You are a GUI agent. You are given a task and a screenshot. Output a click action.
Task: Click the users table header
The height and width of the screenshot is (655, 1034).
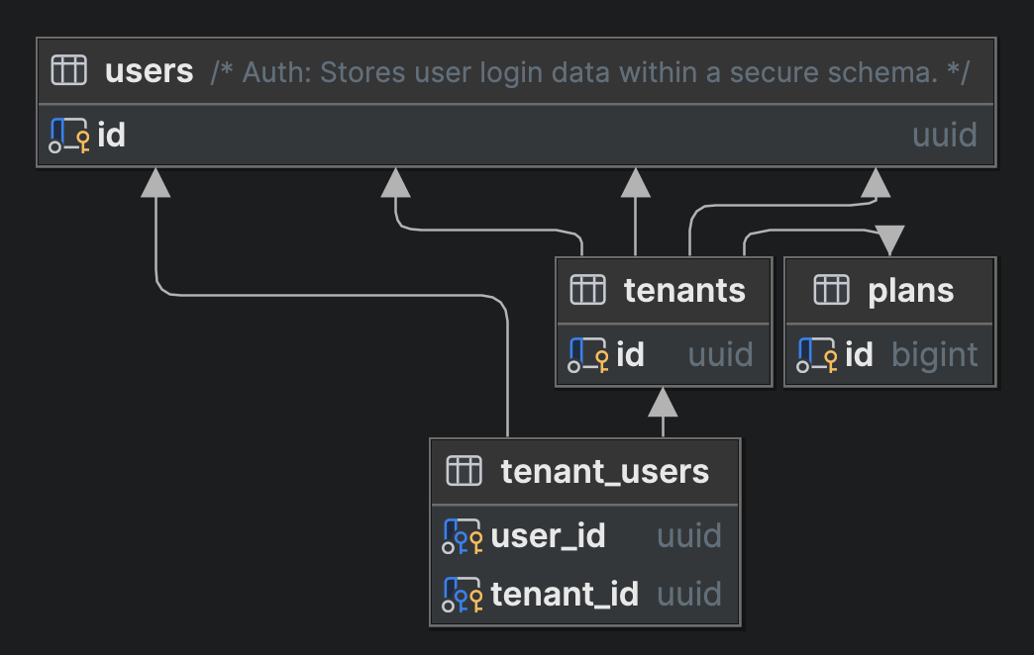pos(149,70)
